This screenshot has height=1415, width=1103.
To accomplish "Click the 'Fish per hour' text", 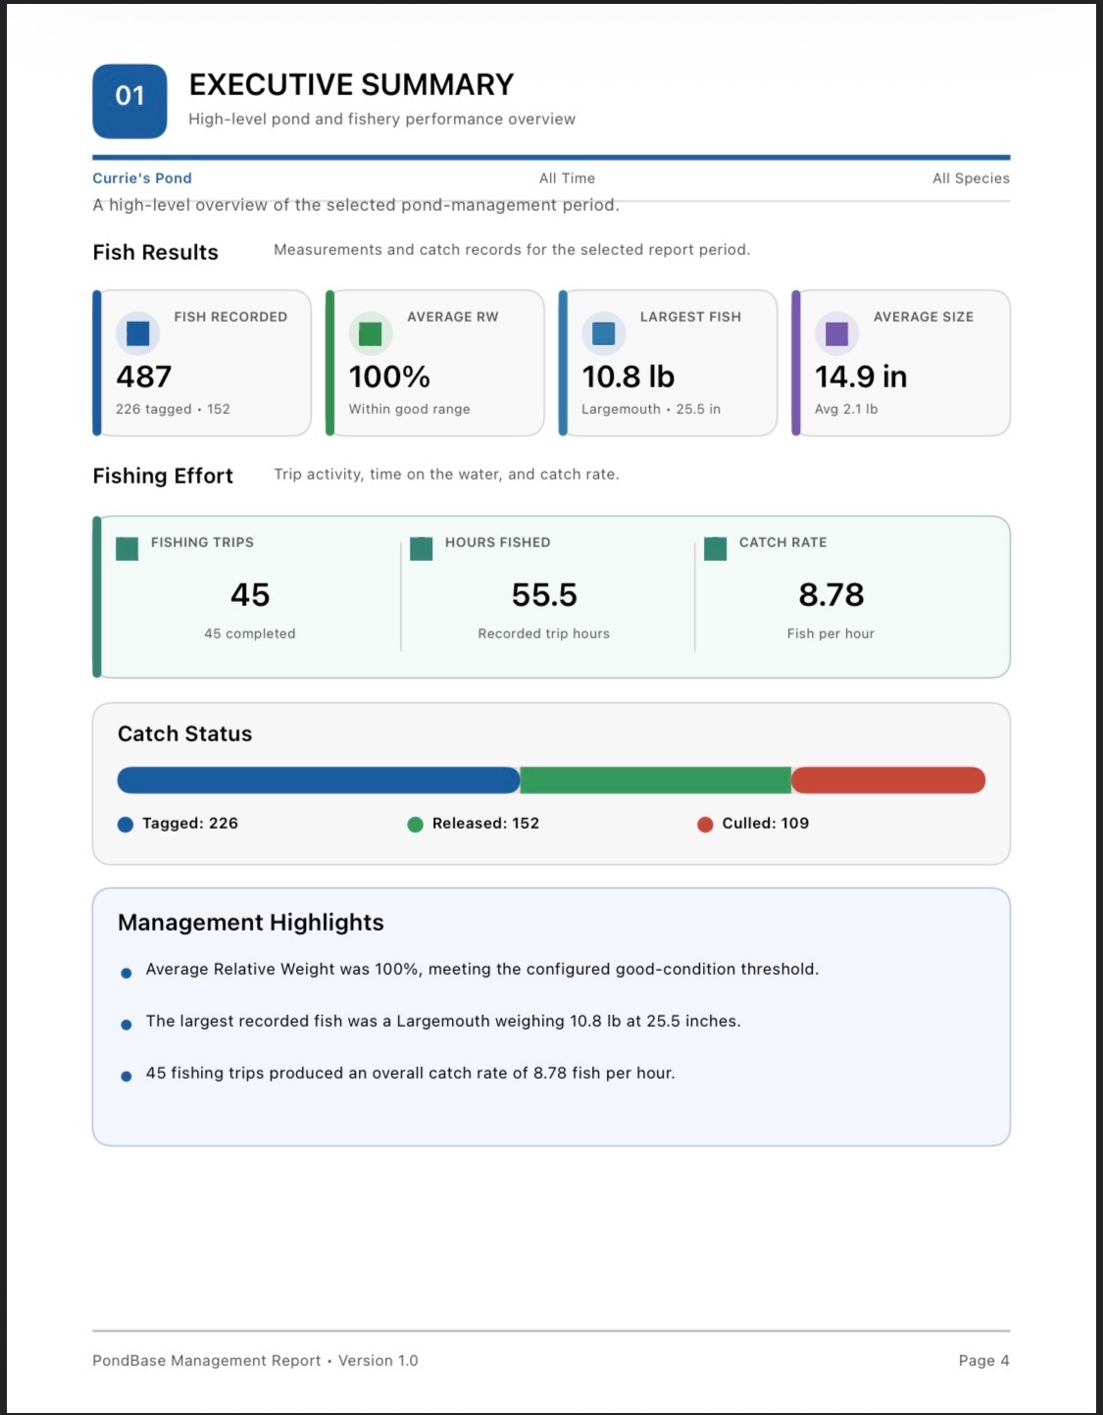I will pos(830,634).
